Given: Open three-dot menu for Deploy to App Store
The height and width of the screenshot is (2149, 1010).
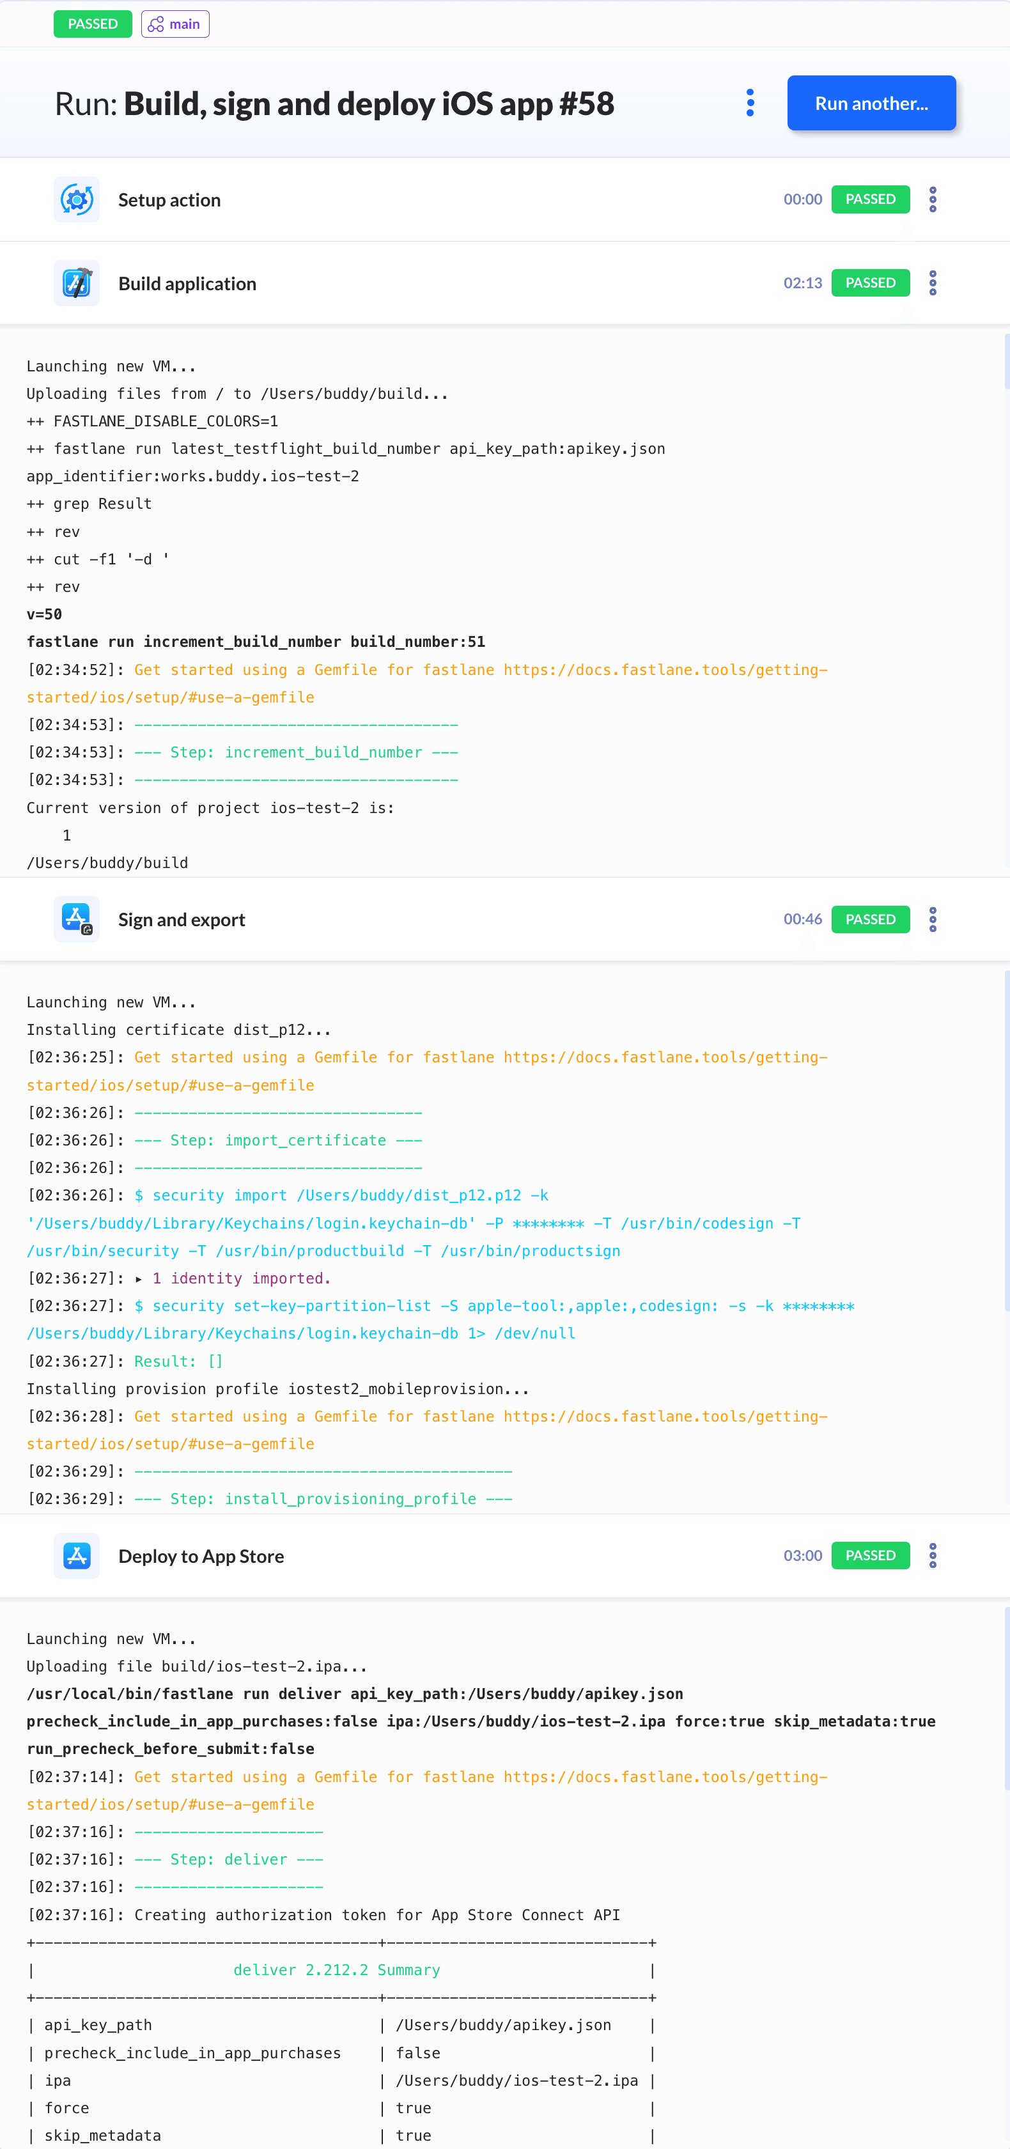Looking at the screenshot, I should 933,1556.
